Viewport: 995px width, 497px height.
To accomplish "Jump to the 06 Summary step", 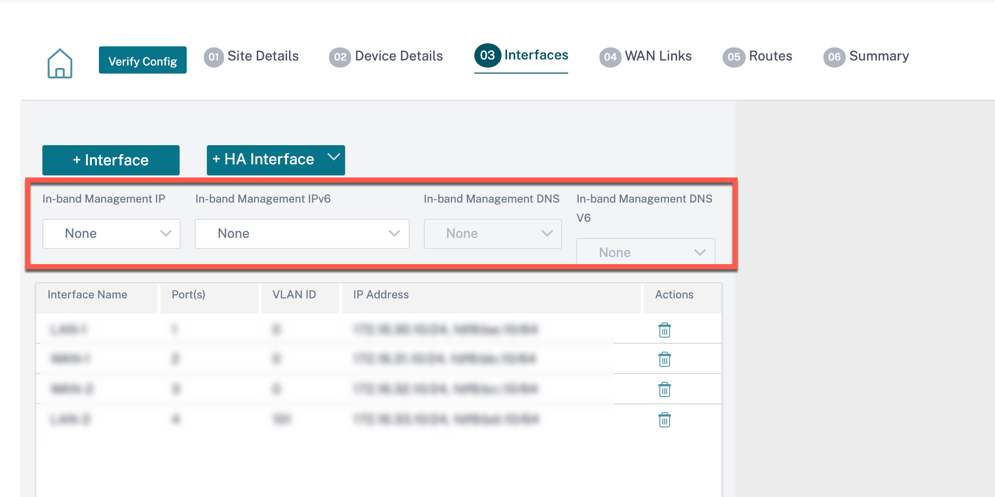I will (866, 56).
